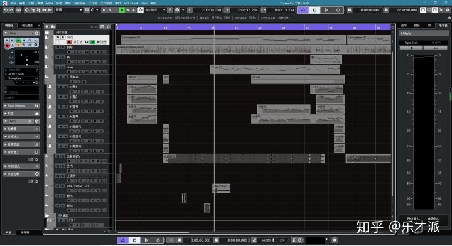This screenshot has width=452, height=246.
Task: Toggle the right zone visibility button
Action: [x=434, y=10]
